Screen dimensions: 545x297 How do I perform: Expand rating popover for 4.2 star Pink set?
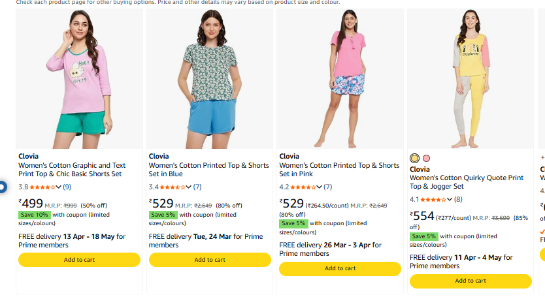320,187
